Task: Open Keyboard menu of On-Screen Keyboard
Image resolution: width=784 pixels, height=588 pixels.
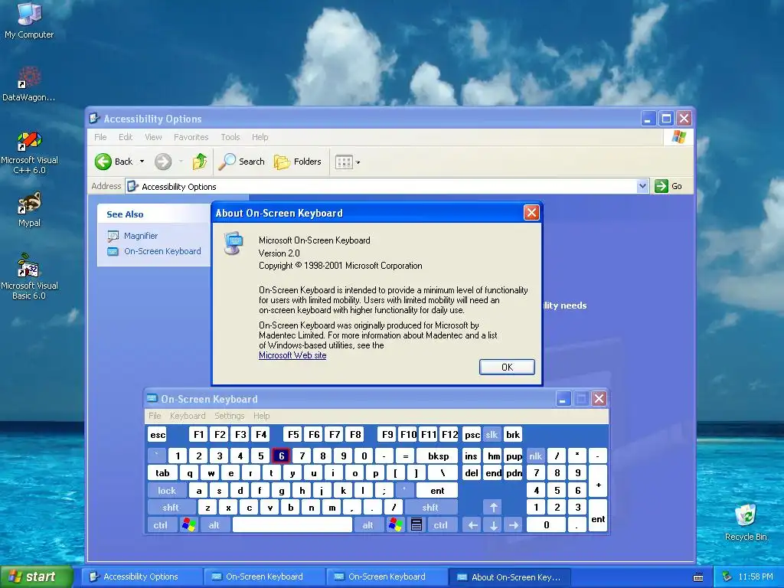Action: 188,416
